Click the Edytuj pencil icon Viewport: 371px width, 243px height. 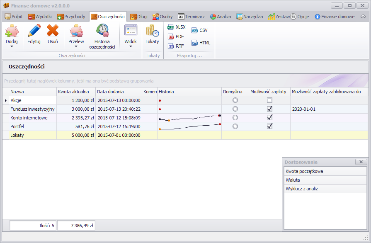[34, 32]
